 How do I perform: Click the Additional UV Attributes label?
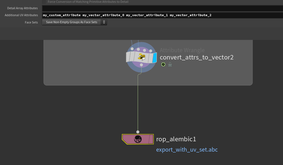click(21, 15)
